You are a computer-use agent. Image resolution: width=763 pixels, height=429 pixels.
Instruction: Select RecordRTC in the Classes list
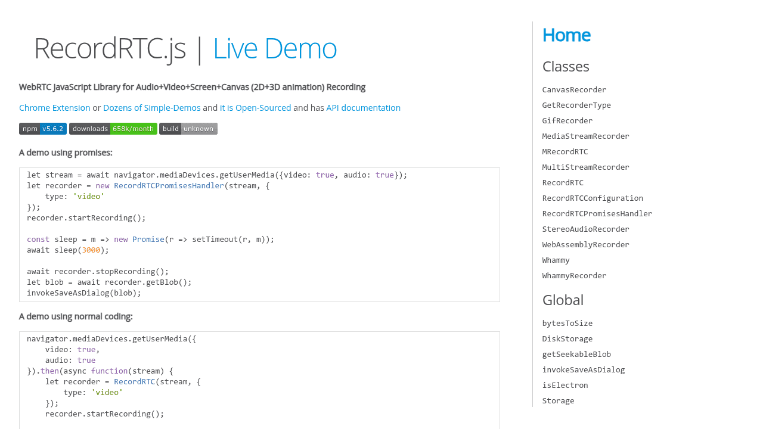[563, 183]
